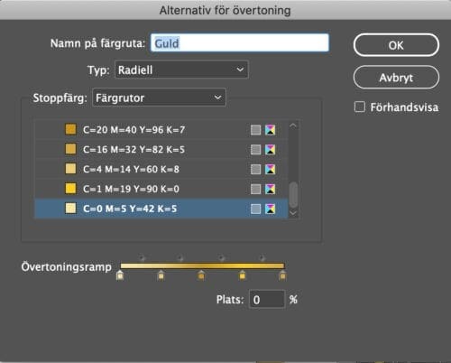Confirm with the OK button
This screenshot has width=451, height=363.
point(396,45)
